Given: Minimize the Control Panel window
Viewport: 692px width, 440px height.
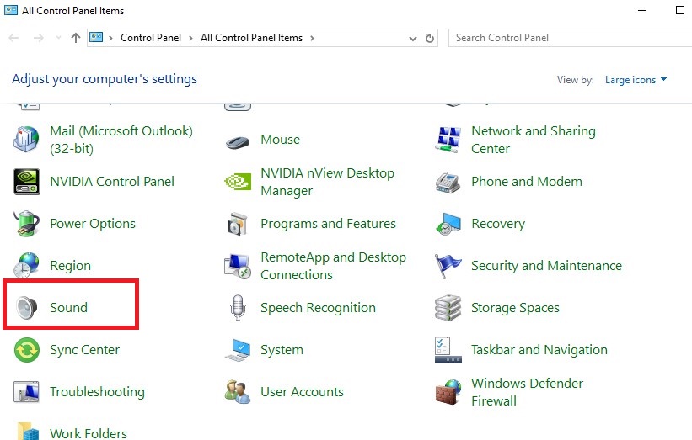Looking at the screenshot, I should pyautogui.click(x=642, y=10).
